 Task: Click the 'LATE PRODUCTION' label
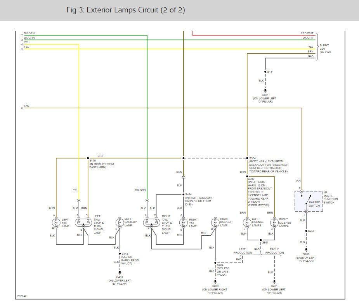(x=243, y=251)
